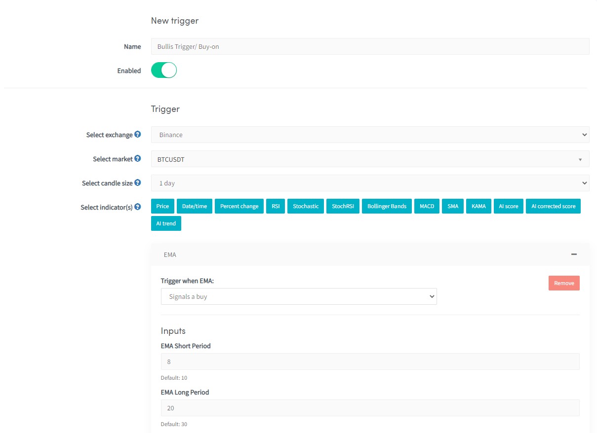Screen dimensions: 597x433
Task: Click help icon beside Select indicator(s)
Action: tap(138, 207)
